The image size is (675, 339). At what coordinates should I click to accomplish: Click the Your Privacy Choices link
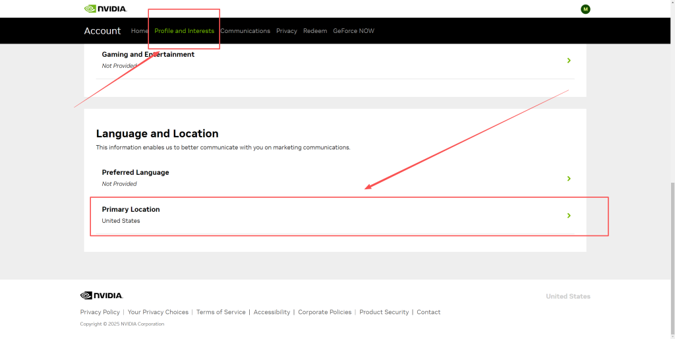[x=158, y=312]
